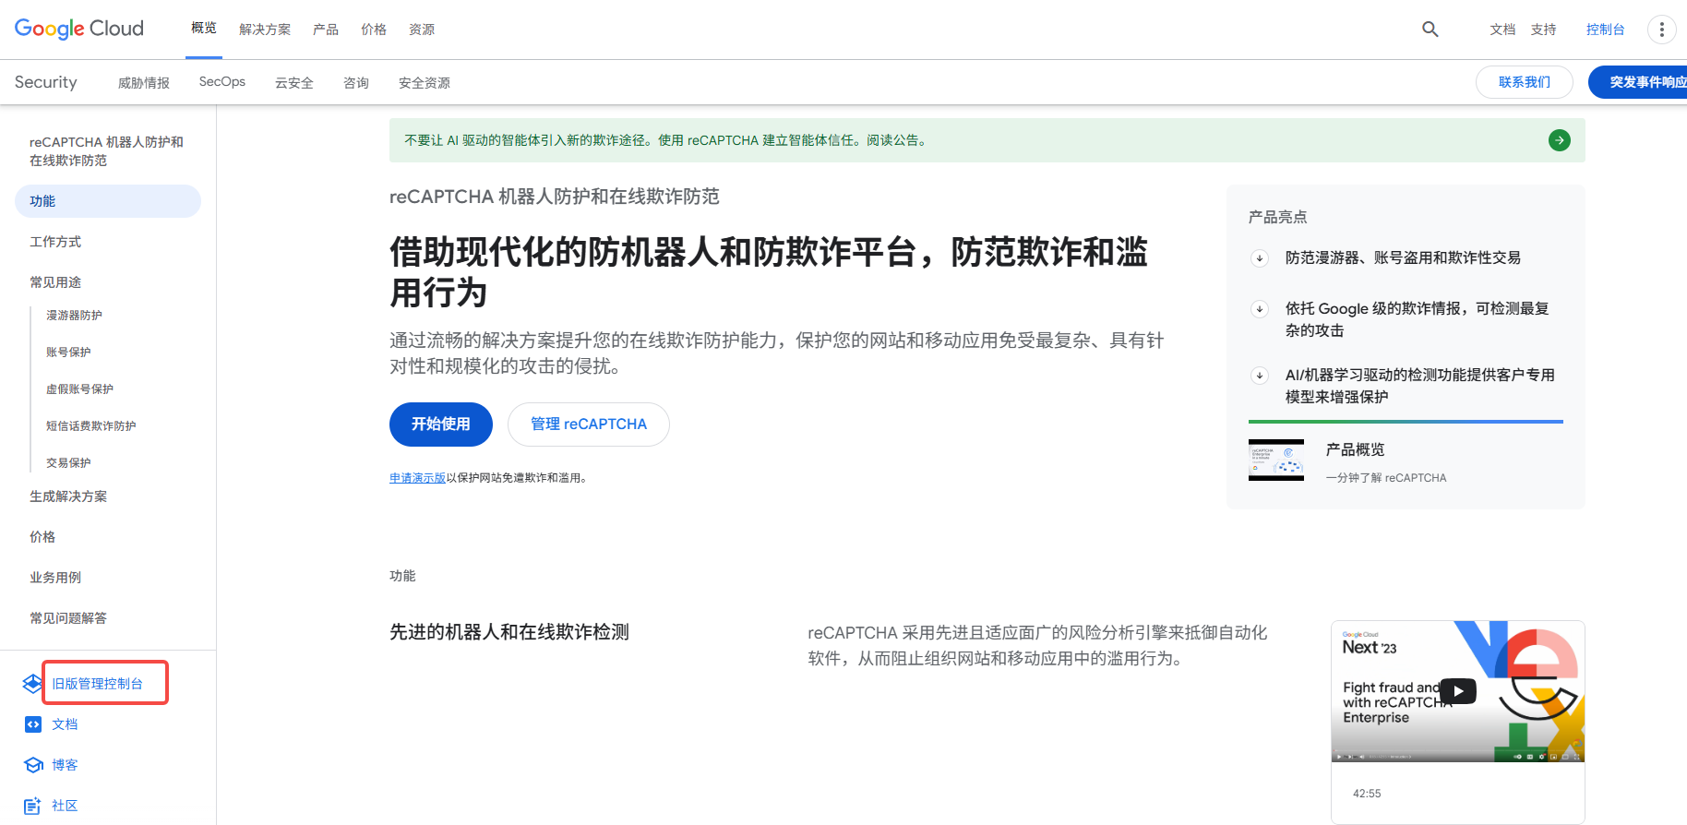Click the Google Cloud logo

pos(79,29)
